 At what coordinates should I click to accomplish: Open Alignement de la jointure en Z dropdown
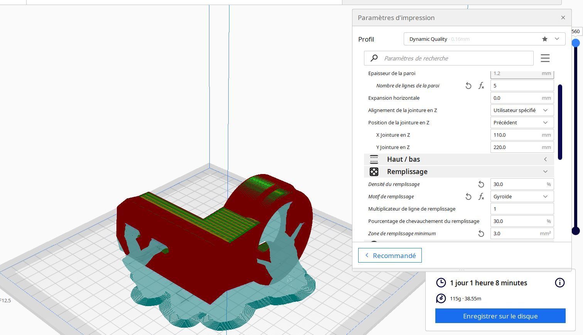pos(522,110)
